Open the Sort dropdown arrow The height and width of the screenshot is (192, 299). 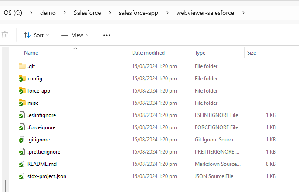pyautogui.click(x=48, y=35)
